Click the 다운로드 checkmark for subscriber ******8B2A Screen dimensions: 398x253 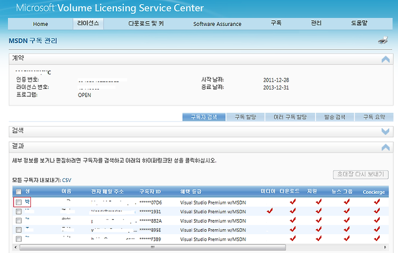point(293,220)
